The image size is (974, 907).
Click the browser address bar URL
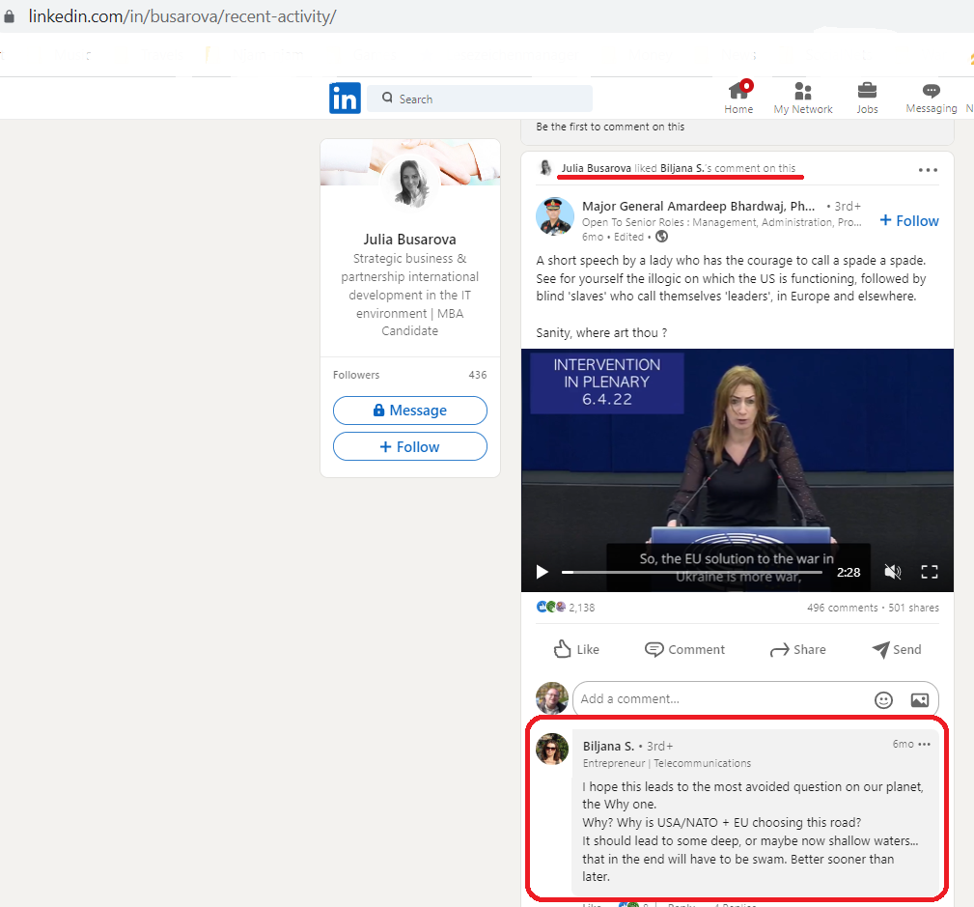coord(182,16)
